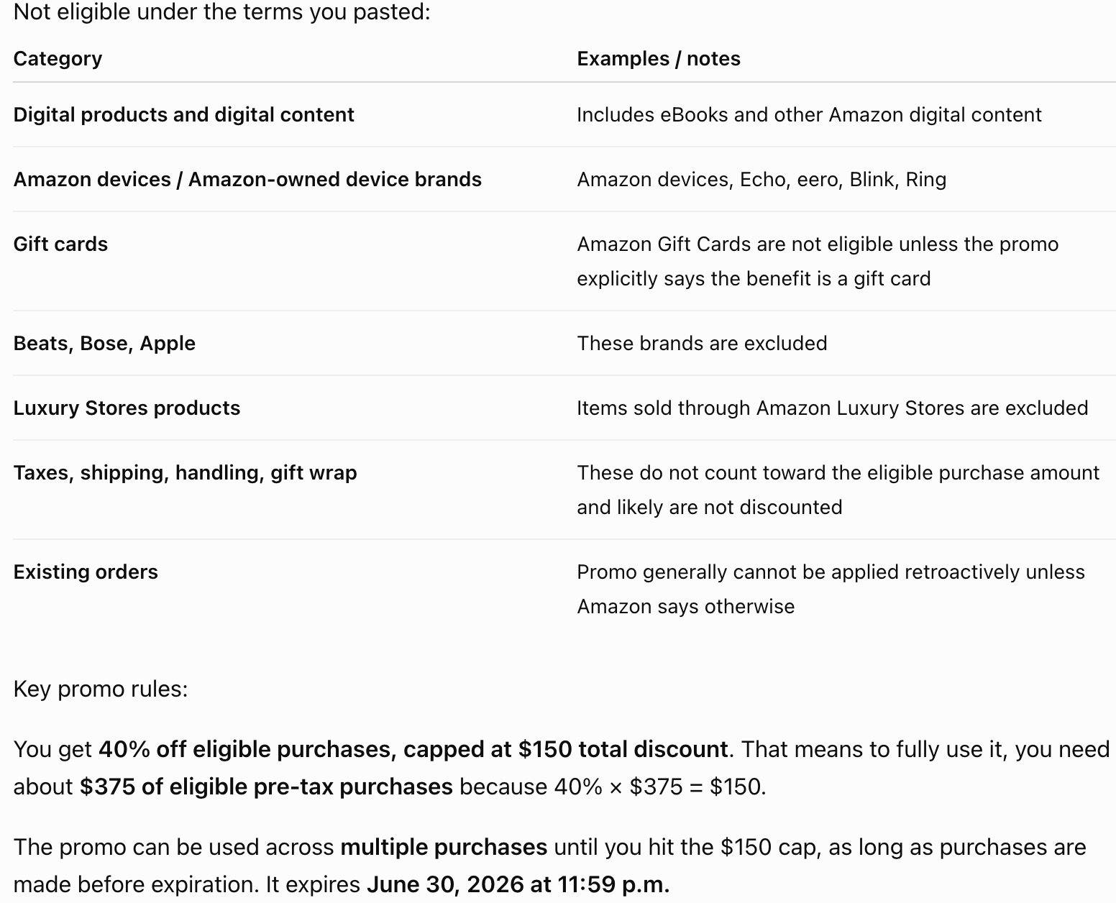Click the 'Category' column header
The height and width of the screenshot is (903, 1116).
click(x=58, y=59)
